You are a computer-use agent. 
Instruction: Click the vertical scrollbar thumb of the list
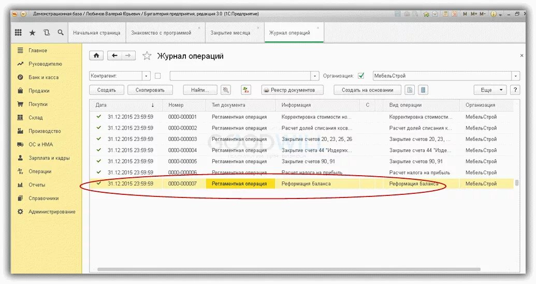517,183
